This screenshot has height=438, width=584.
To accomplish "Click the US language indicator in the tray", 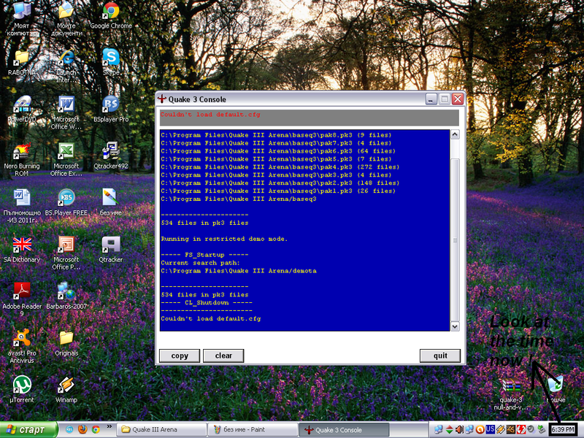I will tap(490, 429).
